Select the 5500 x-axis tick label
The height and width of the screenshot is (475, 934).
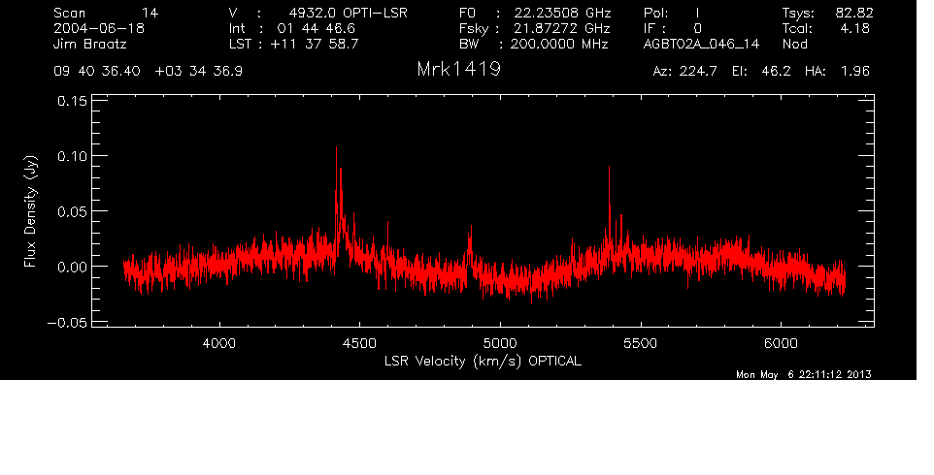[x=640, y=343]
